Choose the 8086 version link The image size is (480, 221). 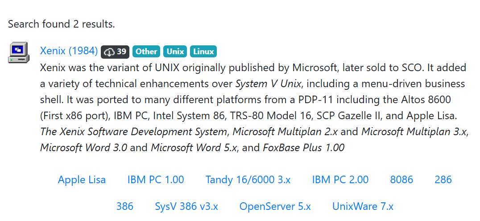pos(401,180)
